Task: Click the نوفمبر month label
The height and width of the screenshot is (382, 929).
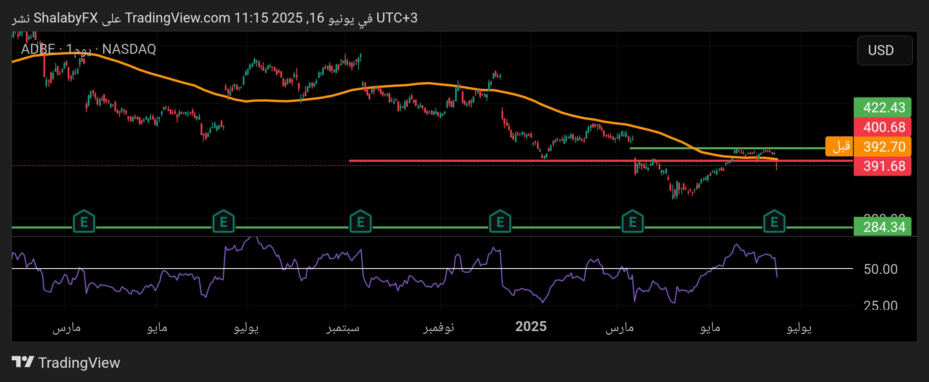Action: tap(438, 327)
